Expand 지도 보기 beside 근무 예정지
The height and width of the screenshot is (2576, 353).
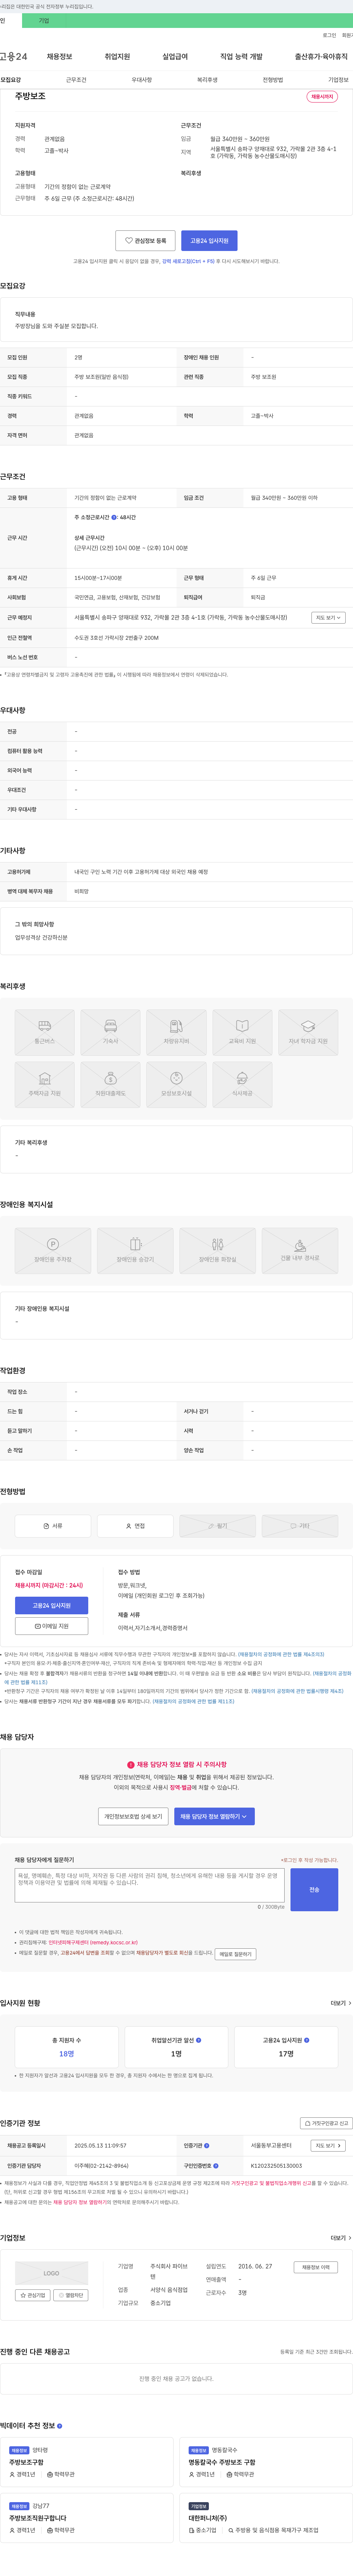pos(328,618)
